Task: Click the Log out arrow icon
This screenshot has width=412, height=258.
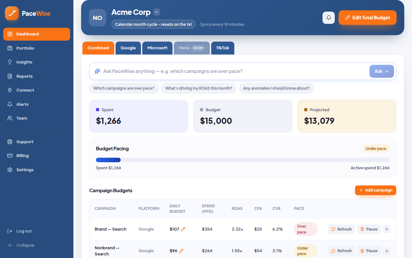Action: pos(10,231)
